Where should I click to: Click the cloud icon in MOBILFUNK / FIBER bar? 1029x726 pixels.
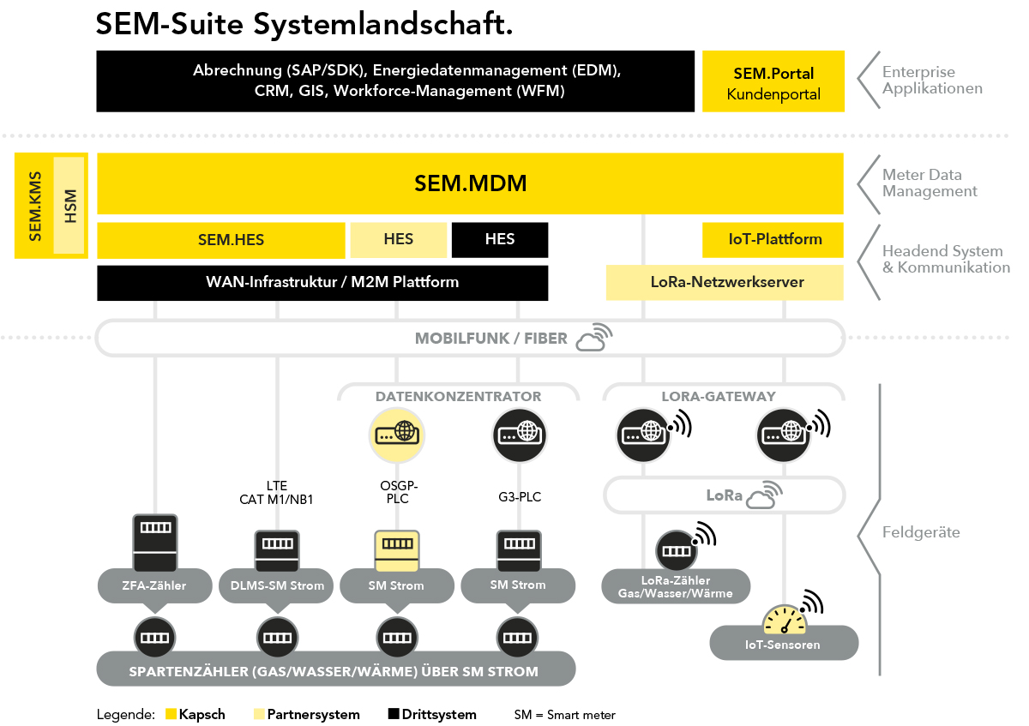(596, 338)
